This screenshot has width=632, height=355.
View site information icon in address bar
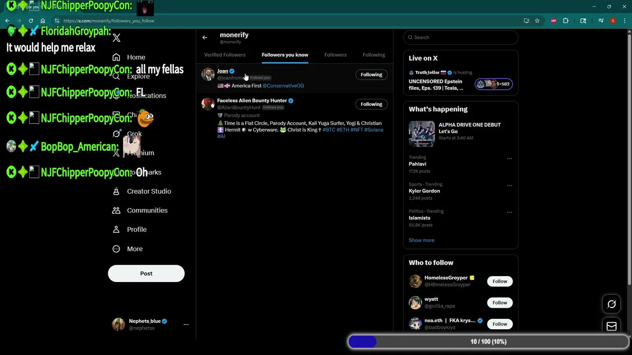pos(57,21)
